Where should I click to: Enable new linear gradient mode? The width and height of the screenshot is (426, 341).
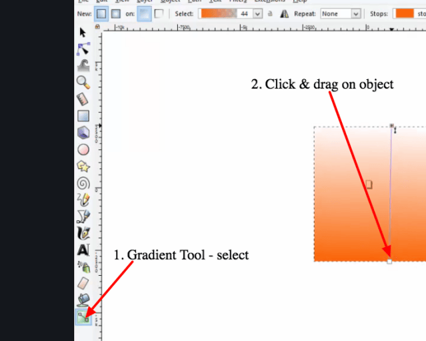click(x=101, y=14)
